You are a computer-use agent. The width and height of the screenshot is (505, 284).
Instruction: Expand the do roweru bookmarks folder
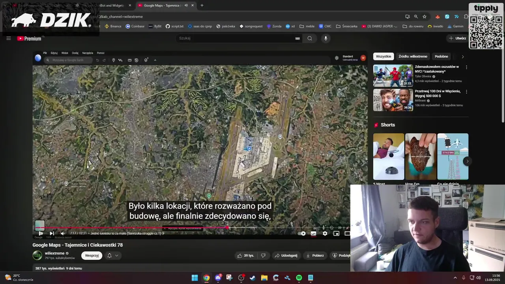[x=413, y=26]
